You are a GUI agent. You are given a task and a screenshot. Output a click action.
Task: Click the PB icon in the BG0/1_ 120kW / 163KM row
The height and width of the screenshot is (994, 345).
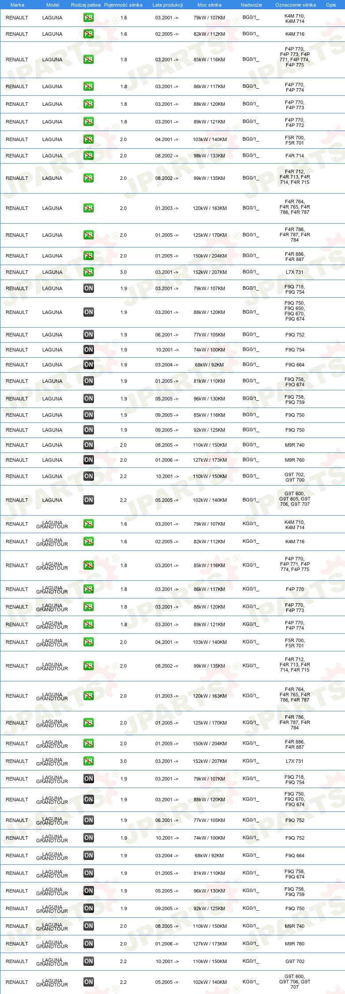tap(88, 208)
